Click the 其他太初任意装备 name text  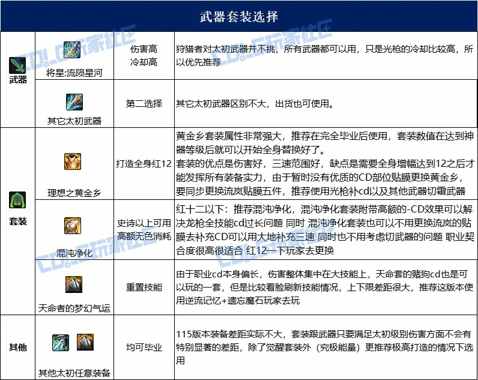(74, 373)
